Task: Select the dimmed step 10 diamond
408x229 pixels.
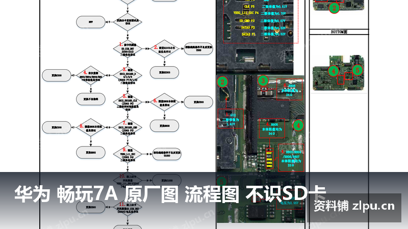Action: pos(127,181)
